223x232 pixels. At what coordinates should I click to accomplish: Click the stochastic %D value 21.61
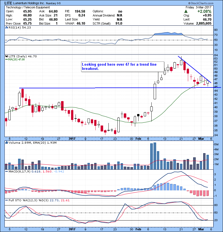65,200
